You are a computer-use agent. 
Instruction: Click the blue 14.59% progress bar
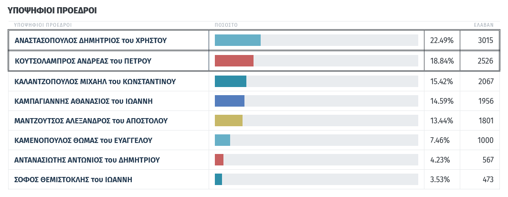coord(230,101)
